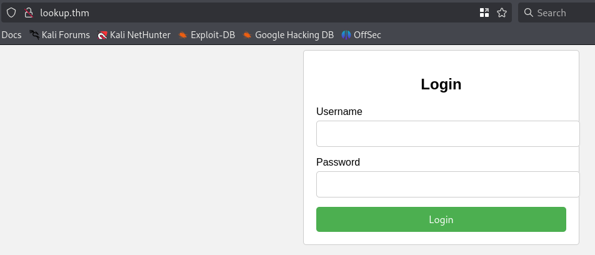Screen dimensions: 595x255
Task: Click the magnifying glass search icon
Action: [529, 12]
